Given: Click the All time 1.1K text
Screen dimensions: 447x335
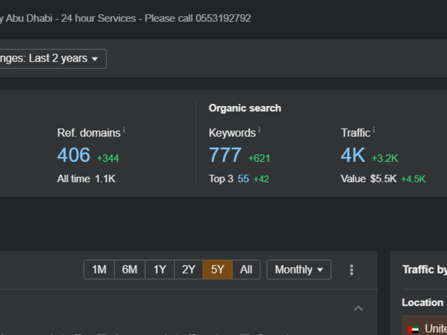Looking at the screenshot, I should coord(86,179).
